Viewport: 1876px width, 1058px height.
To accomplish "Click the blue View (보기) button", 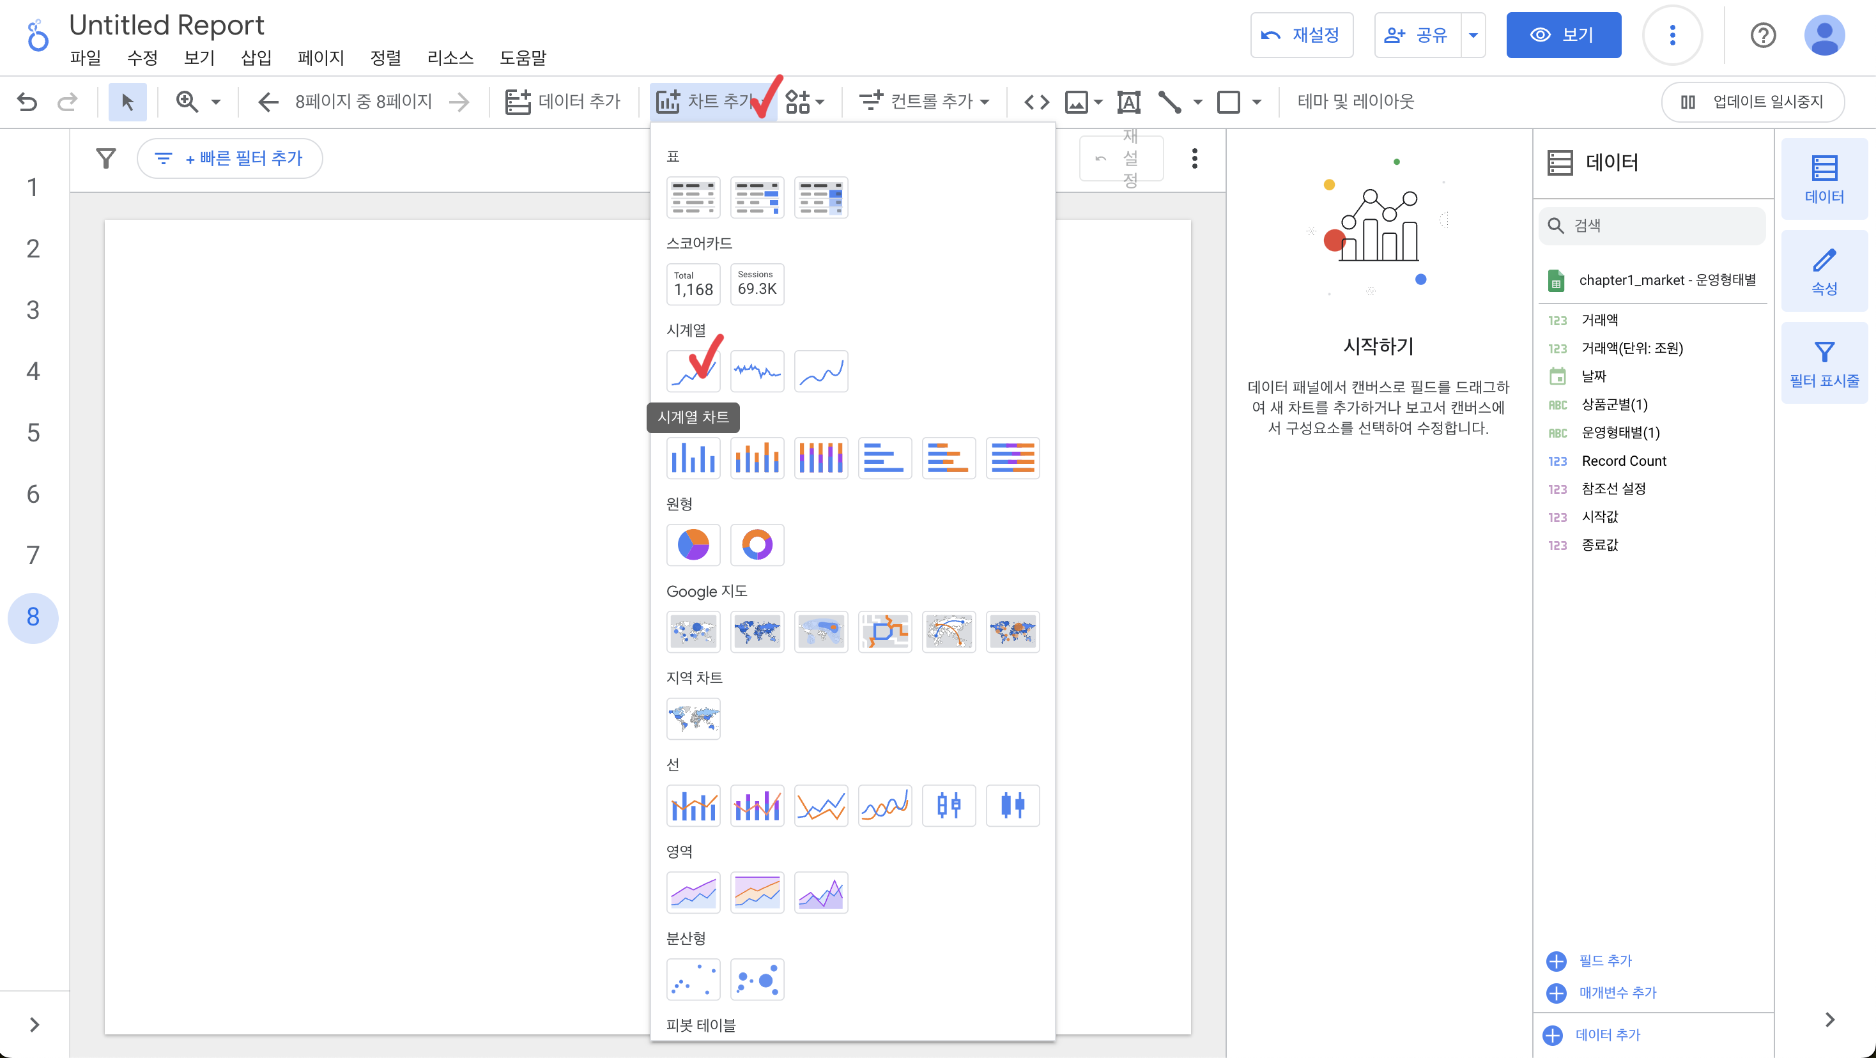I will [1563, 35].
